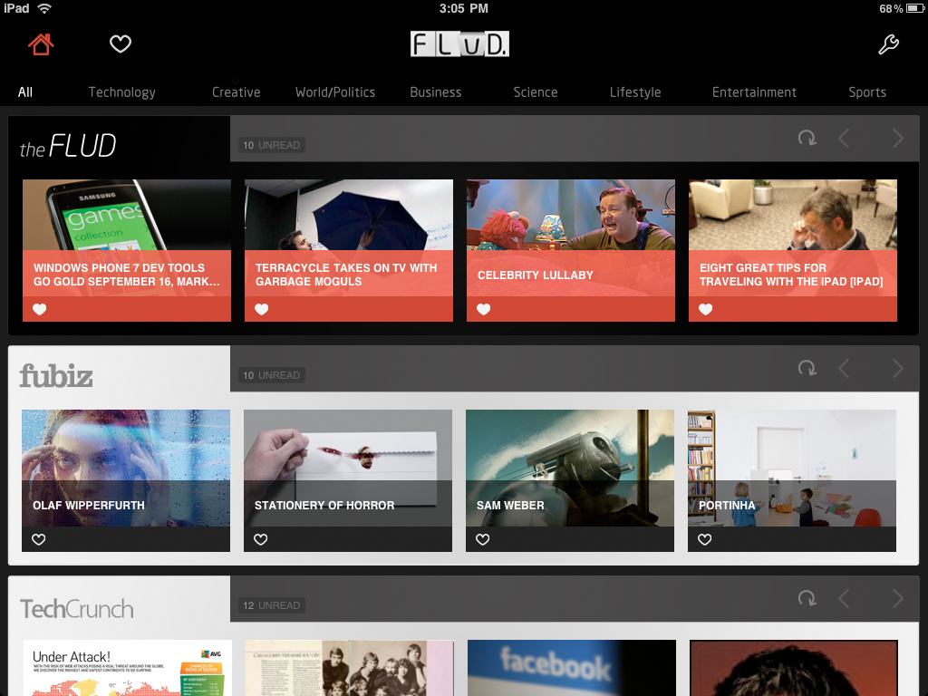Open Under Attack! TechCrunch article
Screen dimensions: 928x696
click(127, 668)
